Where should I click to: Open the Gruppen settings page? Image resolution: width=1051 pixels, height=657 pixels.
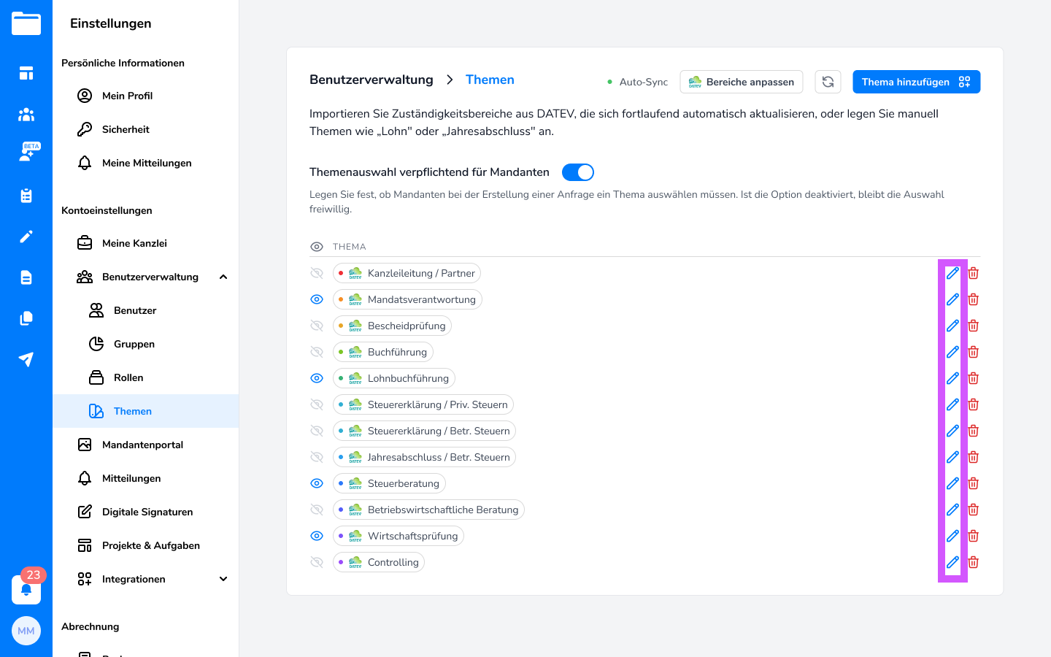coord(134,344)
